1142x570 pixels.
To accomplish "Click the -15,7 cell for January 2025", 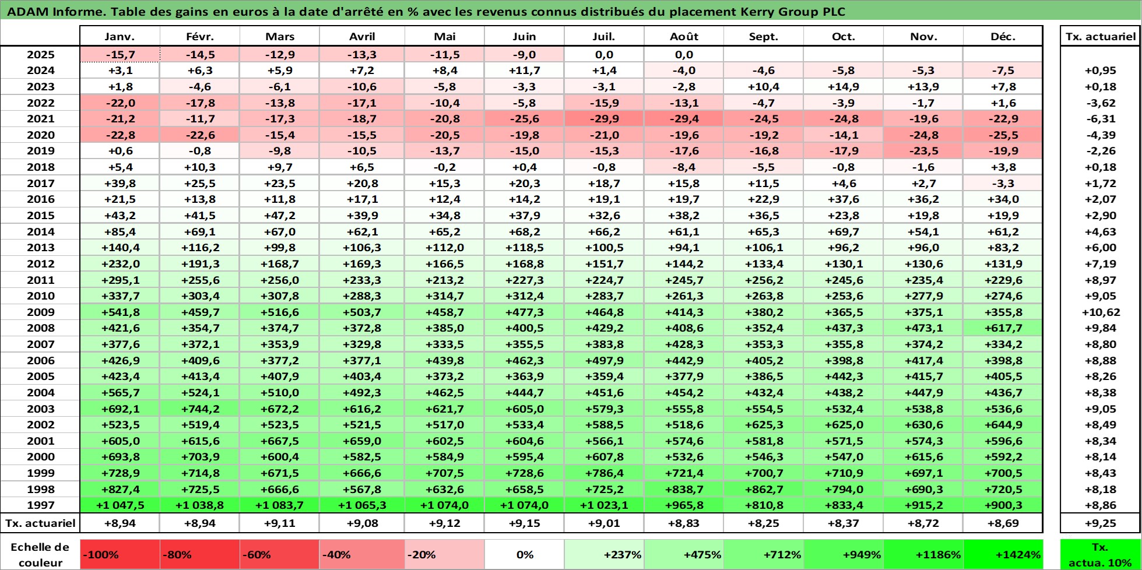I will point(120,54).
